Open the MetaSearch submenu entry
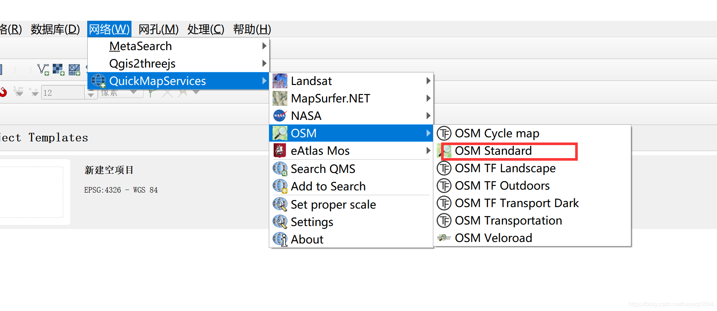Screen dimensions: 717x311 (178, 46)
